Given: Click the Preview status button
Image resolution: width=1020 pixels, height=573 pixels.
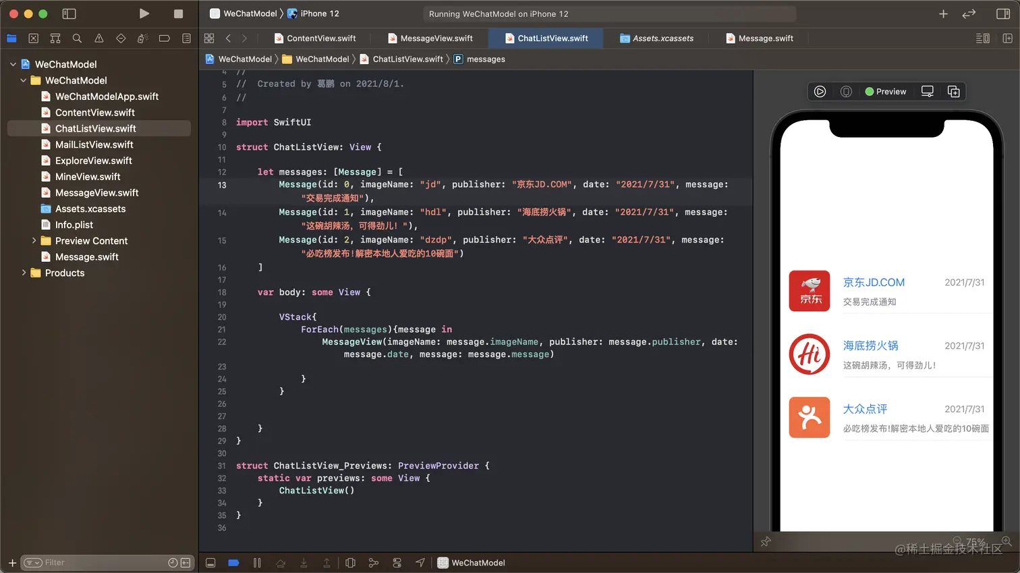Looking at the screenshot, I should pyautogui.click(x=886, y=92).
